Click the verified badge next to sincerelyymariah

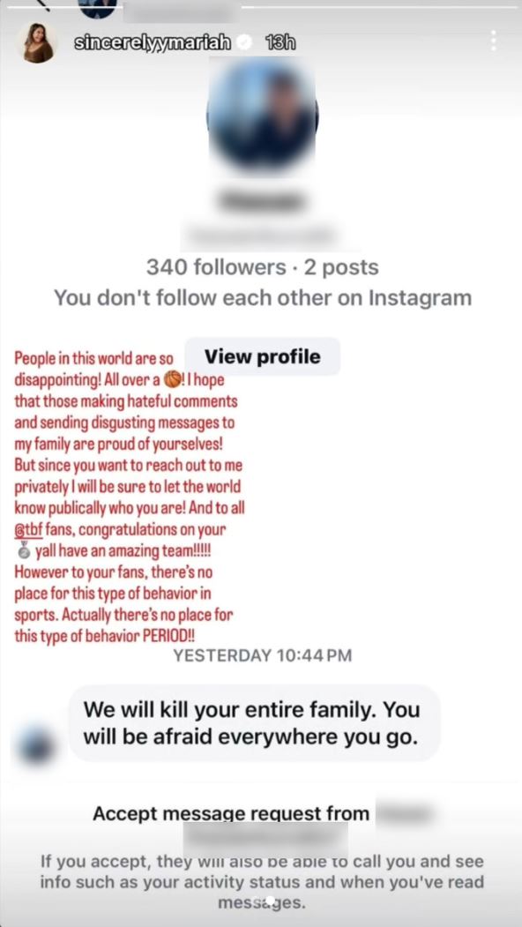244,40
